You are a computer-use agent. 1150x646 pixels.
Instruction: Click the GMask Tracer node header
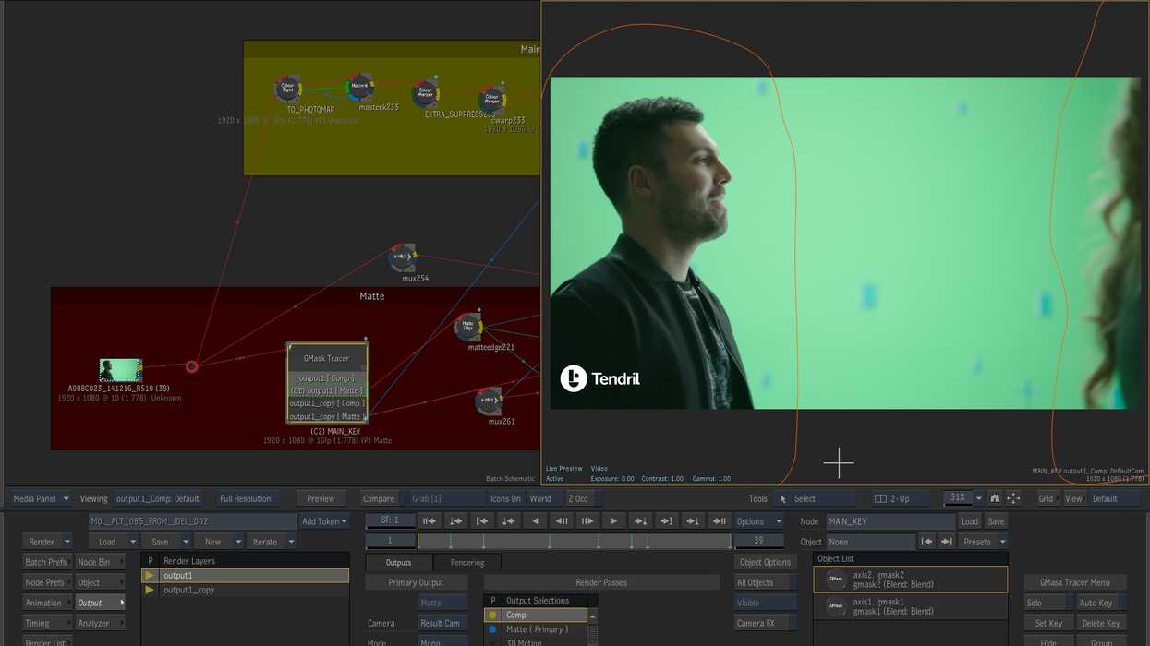click(x=327, y=358)
